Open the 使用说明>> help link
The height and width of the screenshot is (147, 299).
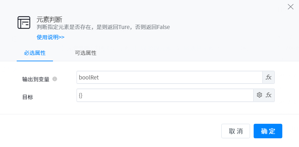coord(50,37)
